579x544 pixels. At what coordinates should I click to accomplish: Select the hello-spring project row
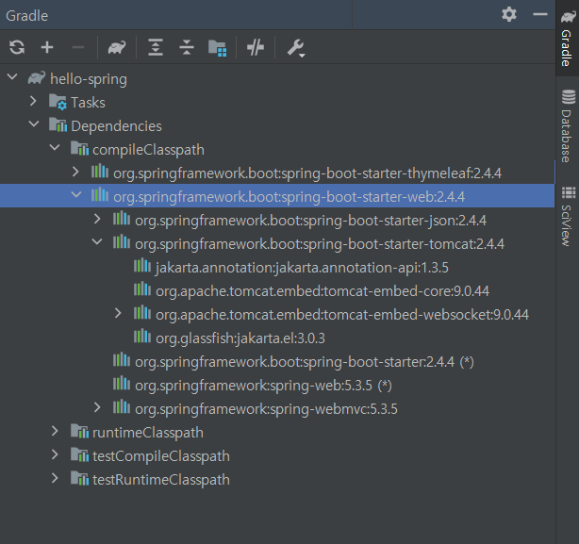pos(277,78)
